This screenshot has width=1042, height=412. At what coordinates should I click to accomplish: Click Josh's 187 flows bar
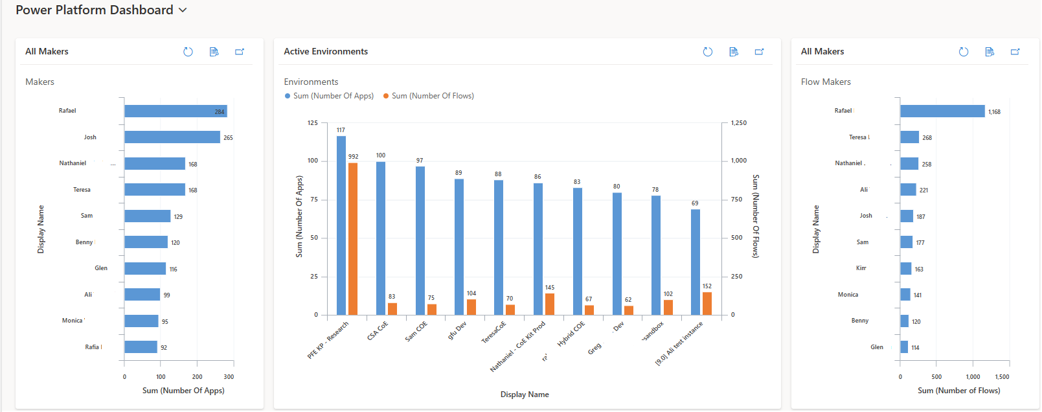(907, 216)
